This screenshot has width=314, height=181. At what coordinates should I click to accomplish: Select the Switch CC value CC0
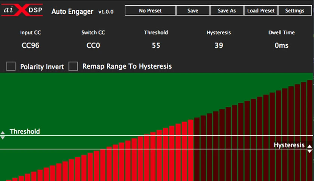93,46
